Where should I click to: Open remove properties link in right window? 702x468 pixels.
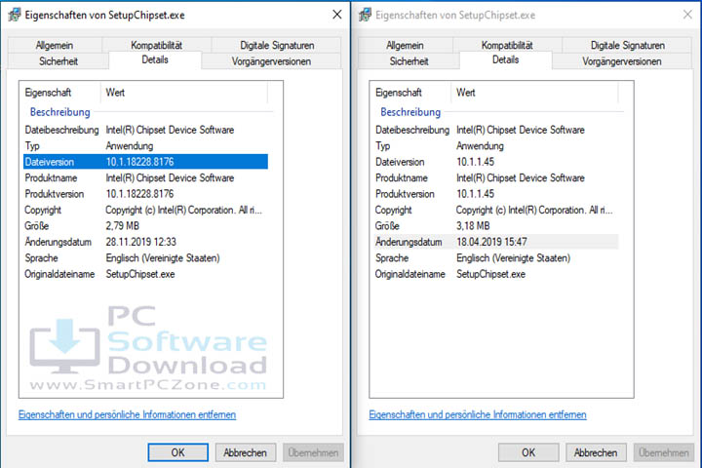(x=478, y=414)
